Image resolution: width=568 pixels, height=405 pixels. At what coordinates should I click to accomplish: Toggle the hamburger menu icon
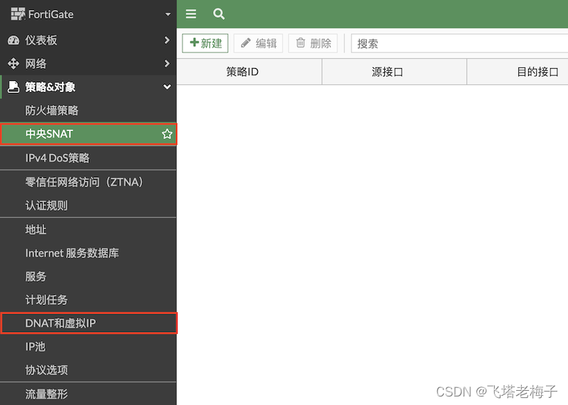(191, 14)
